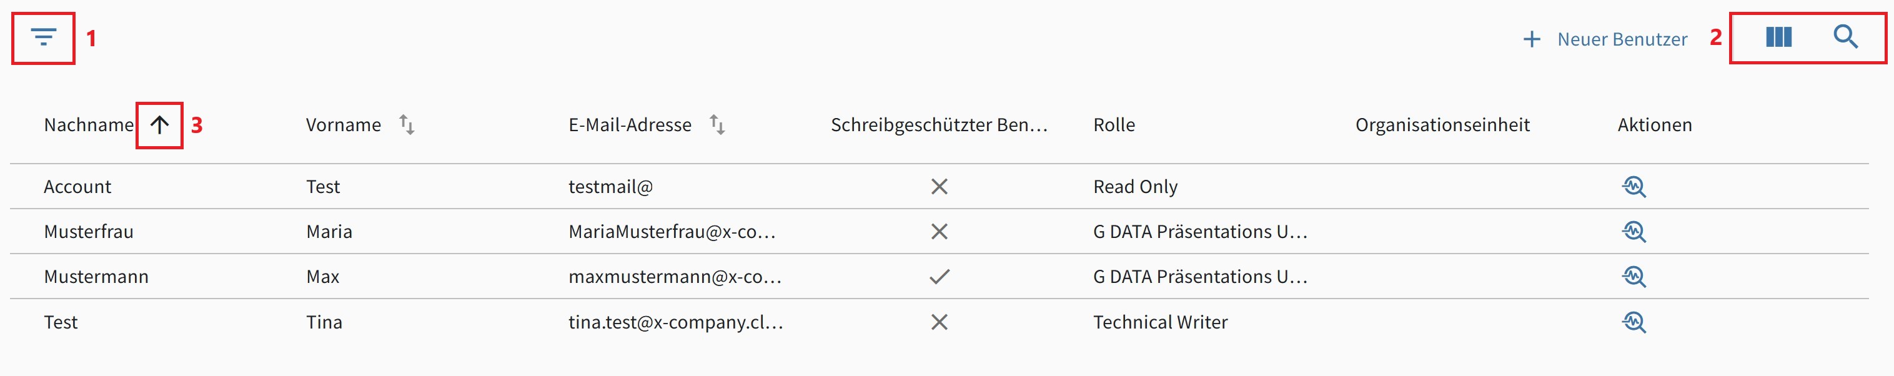Toggle the cross mark in Musterfrau's row
The width and height of the screenshot is (1894, 376).
pyautogui.click(x=940, y=231)
